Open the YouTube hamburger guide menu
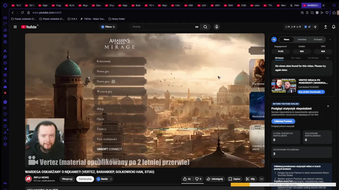339x190 pixels. (15, 27)
